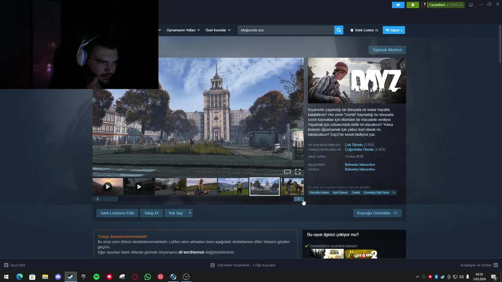The width and height of the screenshot is (502, 282).
Task: Open WhatsApp from taskbar
Action: [x=147, y=277]
